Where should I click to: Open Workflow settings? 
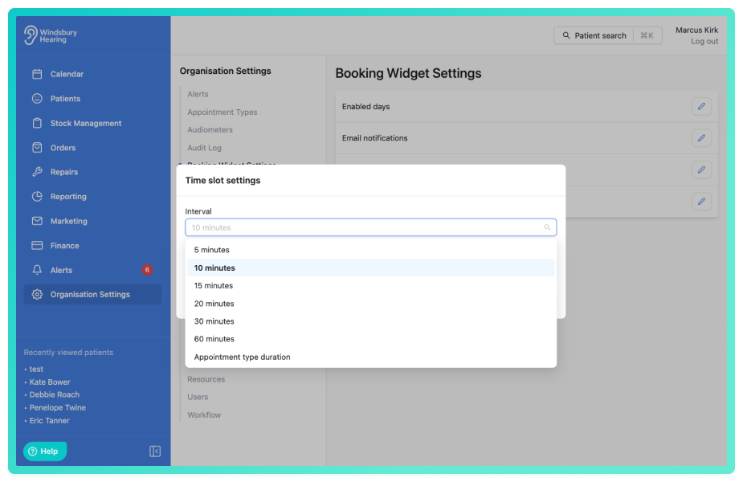204,415
